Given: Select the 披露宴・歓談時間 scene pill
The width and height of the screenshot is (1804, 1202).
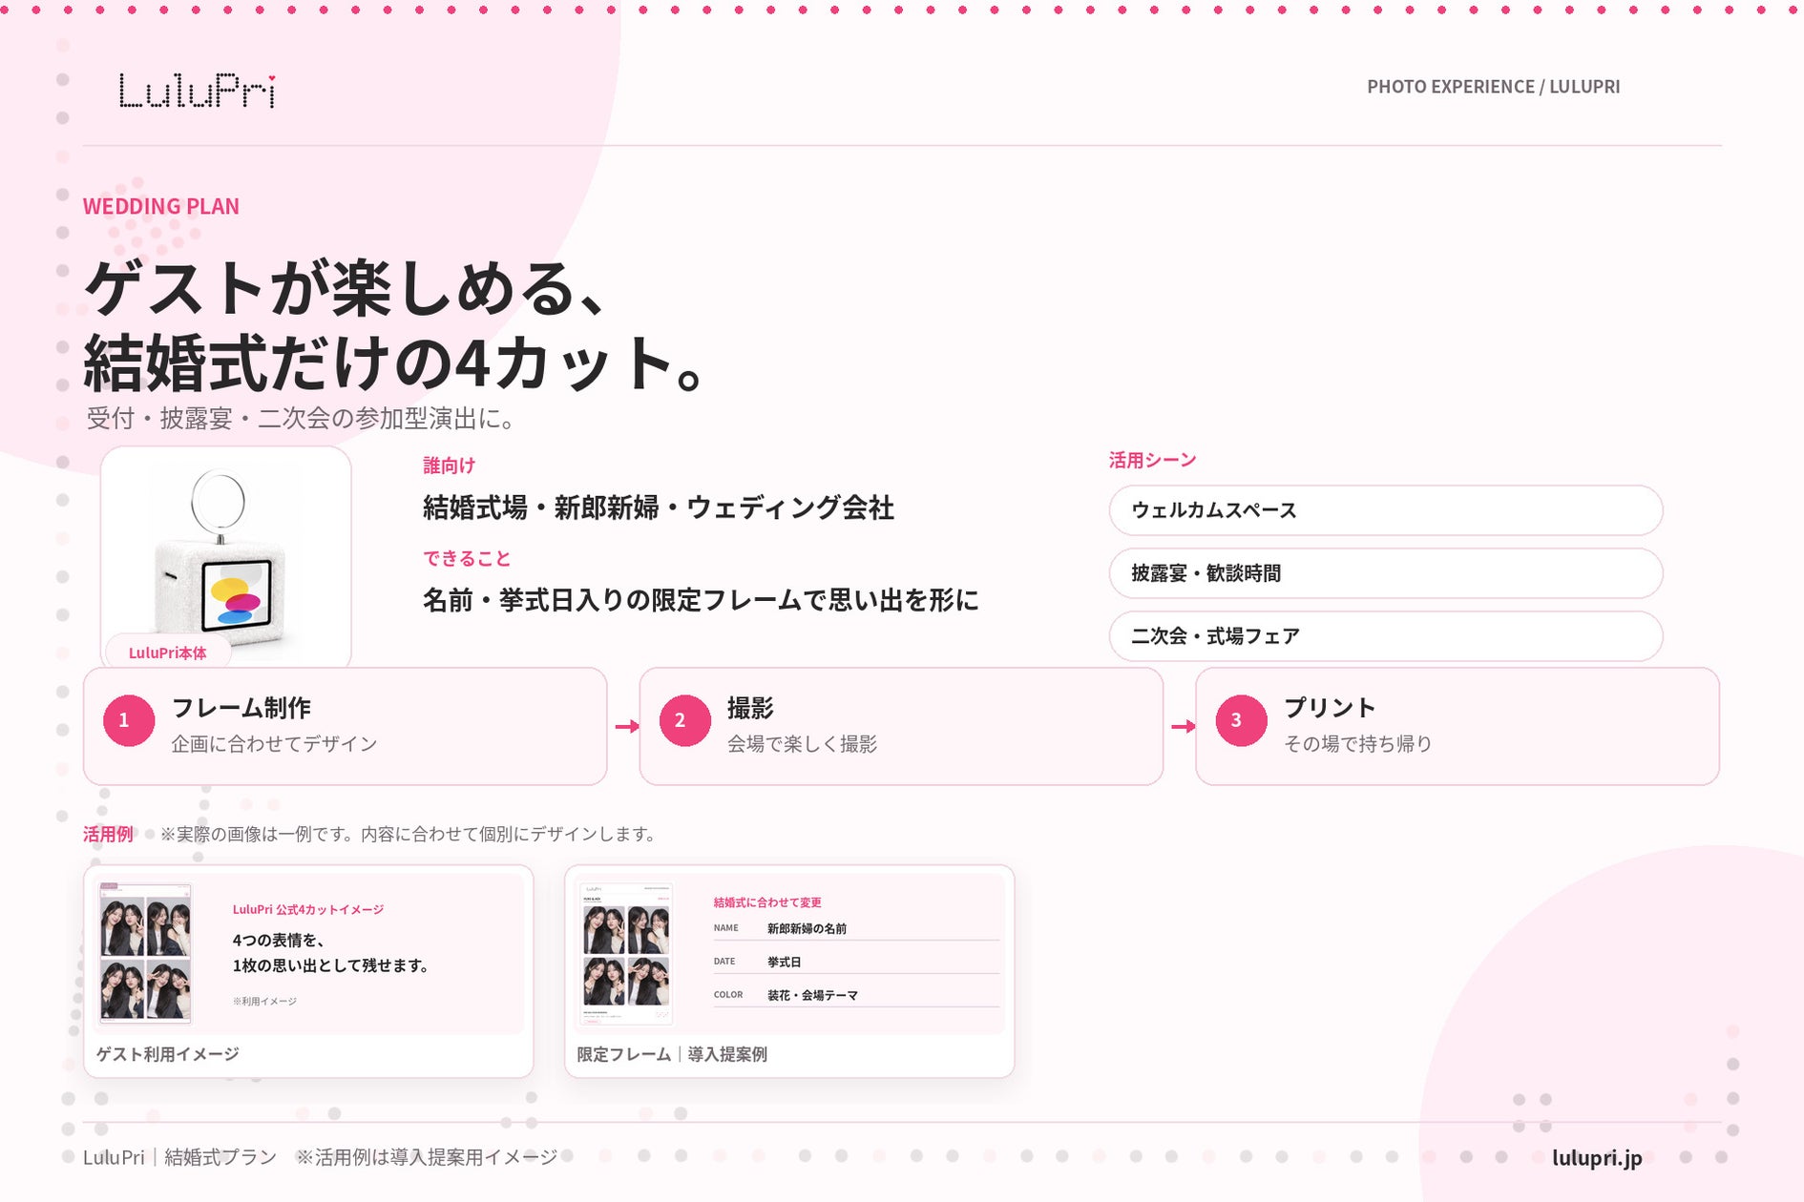Looking at the screenshot, I should (1386, 573).
